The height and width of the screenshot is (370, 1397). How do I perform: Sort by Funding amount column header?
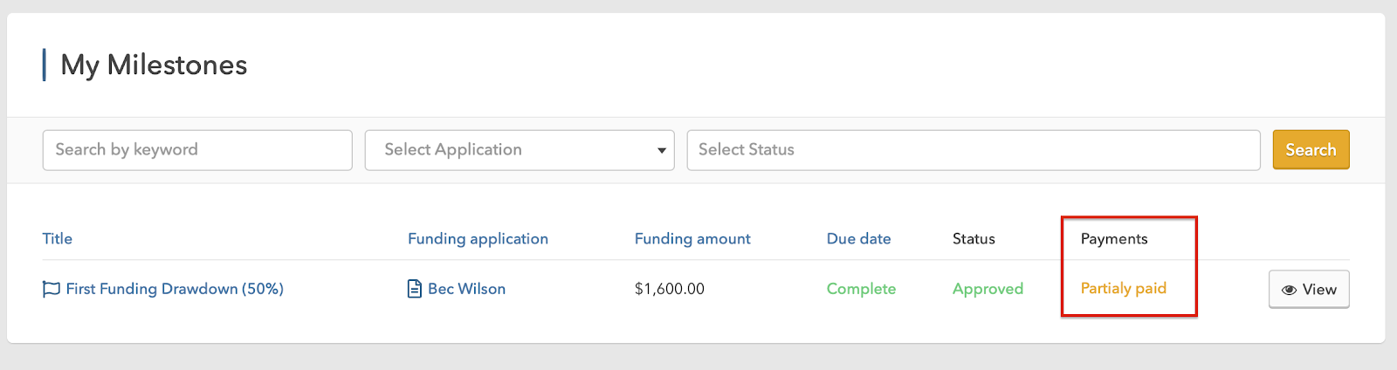692,238
